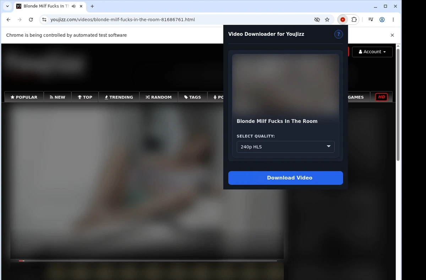Select the red HD tab
This screenshot has height=280, width=426.
click(x=381, y=97)
